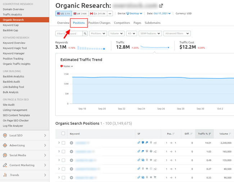Select the CA 241.9K database button
The height and width of the screenshot is (182, 234).
(x=98, y=13)
